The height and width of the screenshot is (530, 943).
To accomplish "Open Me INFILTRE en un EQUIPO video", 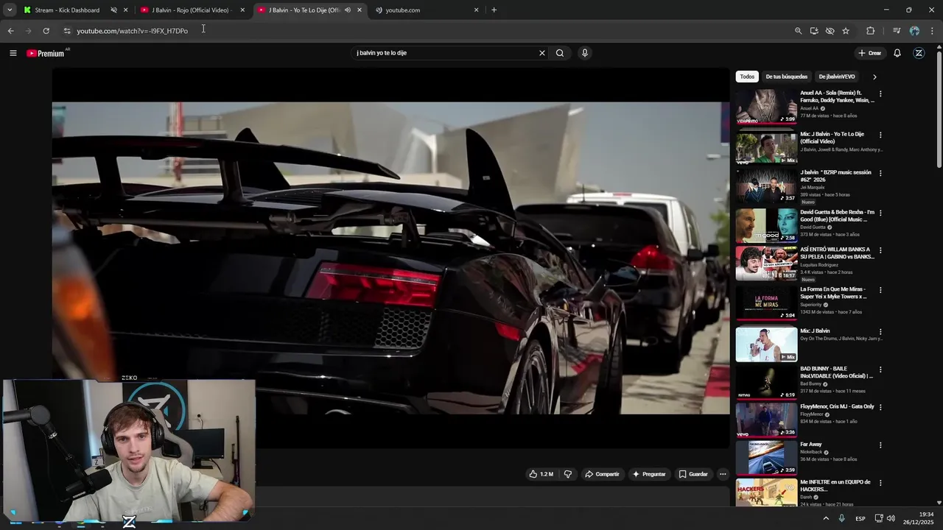I will [835, 486].
